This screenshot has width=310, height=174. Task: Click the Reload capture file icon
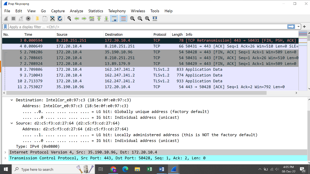coord(60,18)
